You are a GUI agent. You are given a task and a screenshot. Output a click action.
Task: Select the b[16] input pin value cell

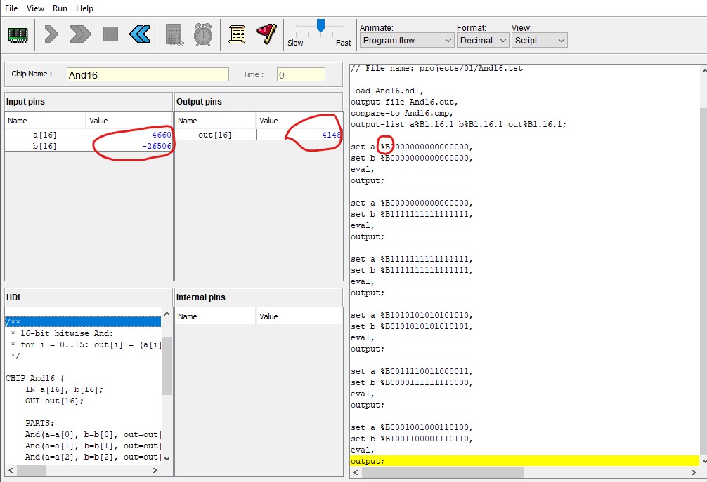[129, 146]
